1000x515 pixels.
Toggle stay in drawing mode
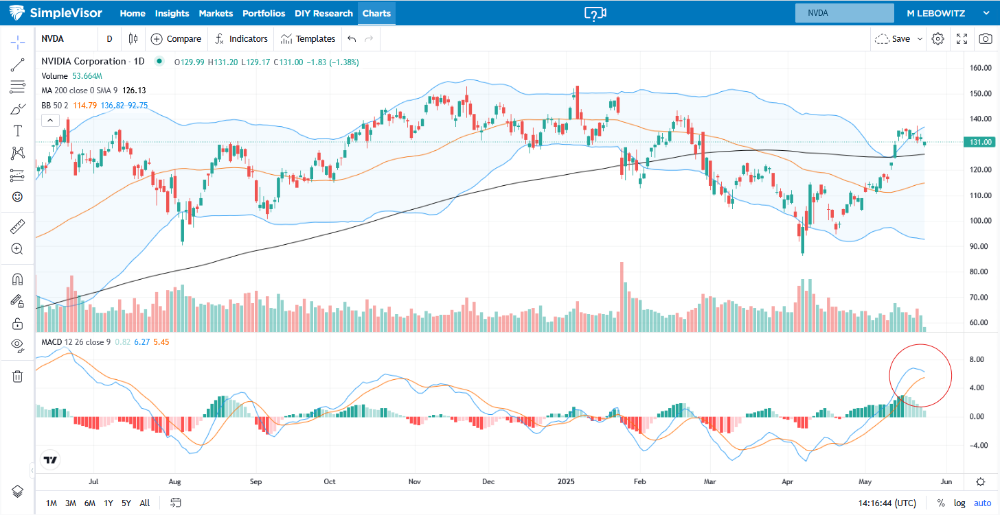pos(17,300)
